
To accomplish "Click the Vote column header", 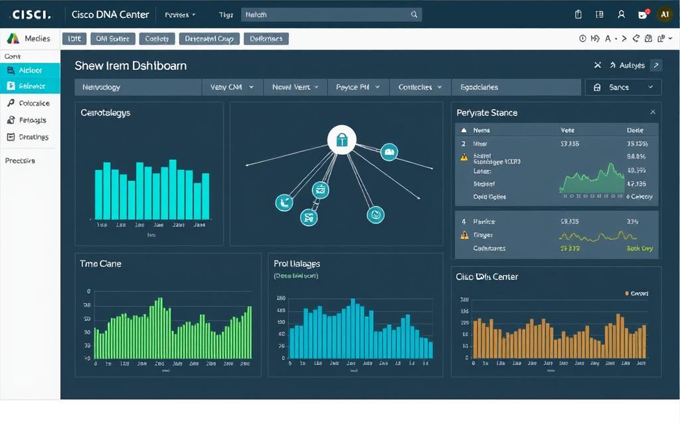I will click(x=567, y=130).
